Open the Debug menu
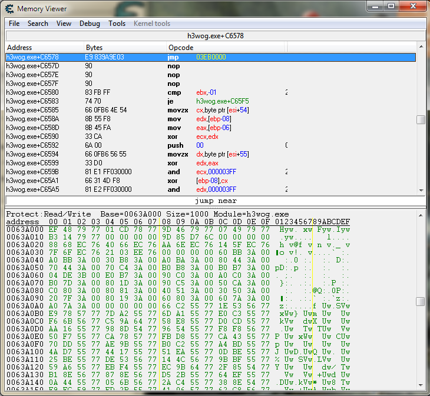 pos(90,24)
